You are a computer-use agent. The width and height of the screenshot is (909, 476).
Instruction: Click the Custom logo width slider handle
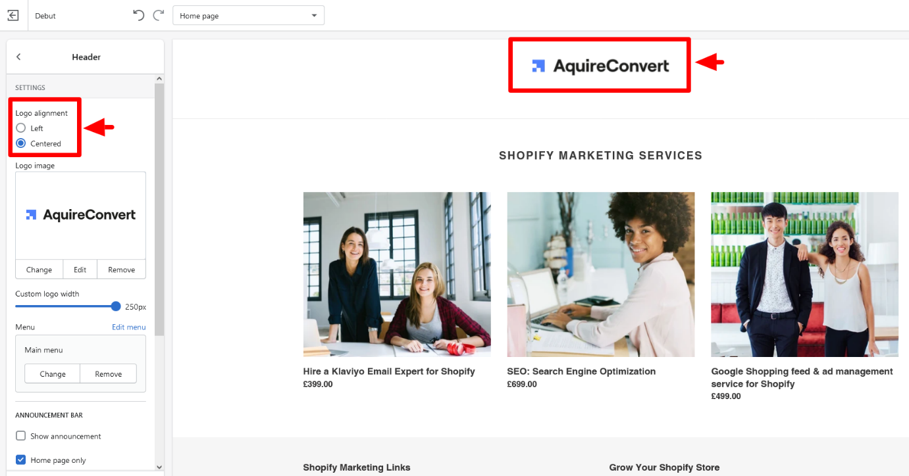[x=116, y=306]
